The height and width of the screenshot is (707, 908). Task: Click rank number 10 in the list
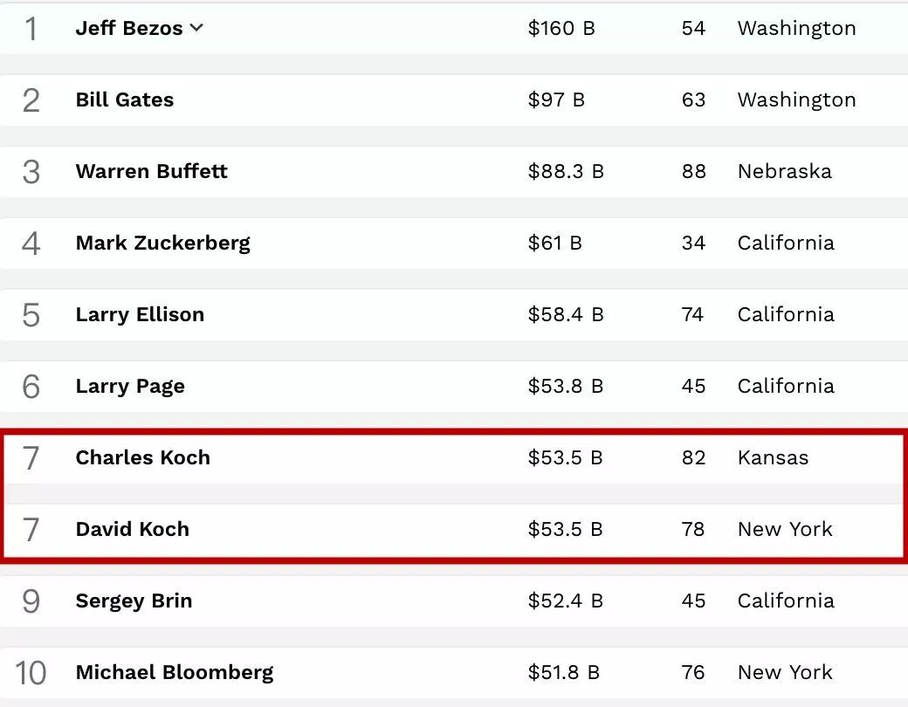click(31, 673)
